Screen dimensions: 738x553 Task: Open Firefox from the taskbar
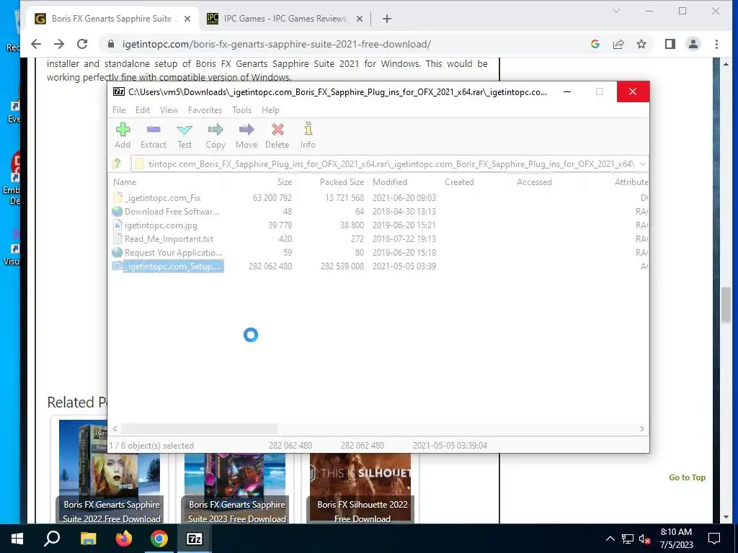[124, 539]
